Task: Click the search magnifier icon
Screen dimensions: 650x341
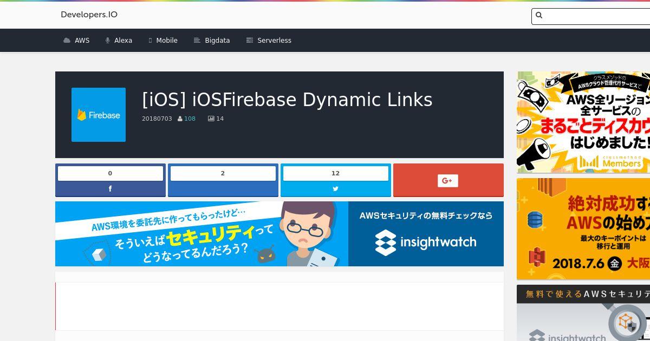Action: pyautogui.click(x=539, y=16)
